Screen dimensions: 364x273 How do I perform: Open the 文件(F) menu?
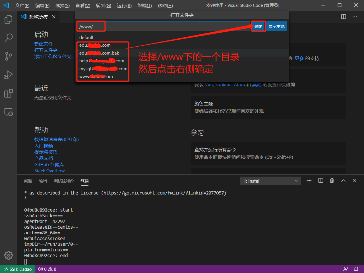pos(22,6)
